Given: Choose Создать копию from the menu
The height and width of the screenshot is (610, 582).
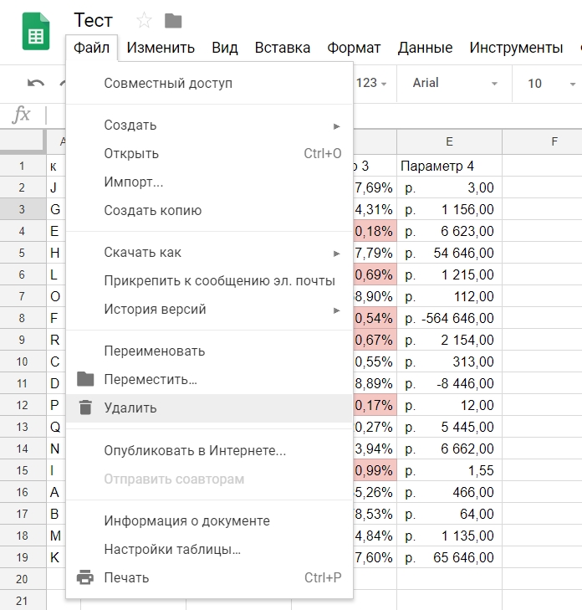Looking at the screenshot, I should point(152,211).
